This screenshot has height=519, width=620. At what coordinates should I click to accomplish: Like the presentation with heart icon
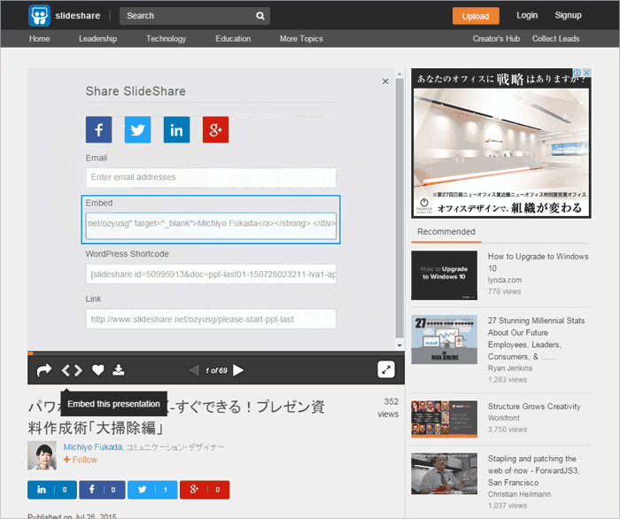click(98, 370)
